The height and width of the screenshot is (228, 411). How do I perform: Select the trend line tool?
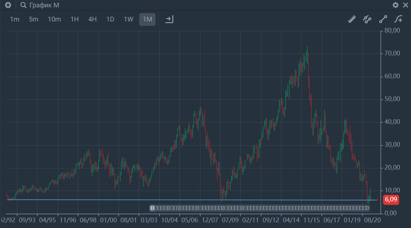pos(383,19)
